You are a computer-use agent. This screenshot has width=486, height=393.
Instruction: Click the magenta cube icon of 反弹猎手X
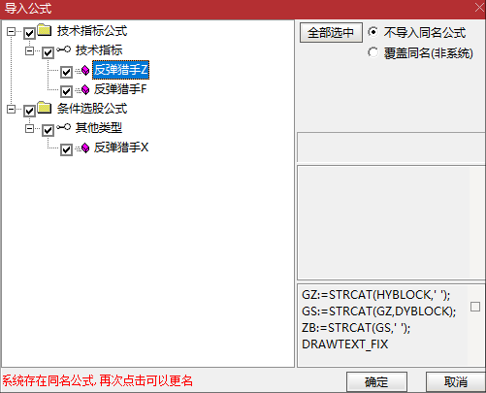pyautogui.click(x=85, y=147)
